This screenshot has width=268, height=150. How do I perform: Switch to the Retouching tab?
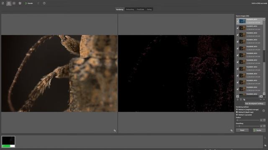coord(130,9)
